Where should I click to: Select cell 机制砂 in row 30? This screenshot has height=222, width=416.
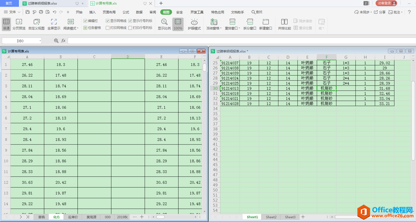click(327, 88)
